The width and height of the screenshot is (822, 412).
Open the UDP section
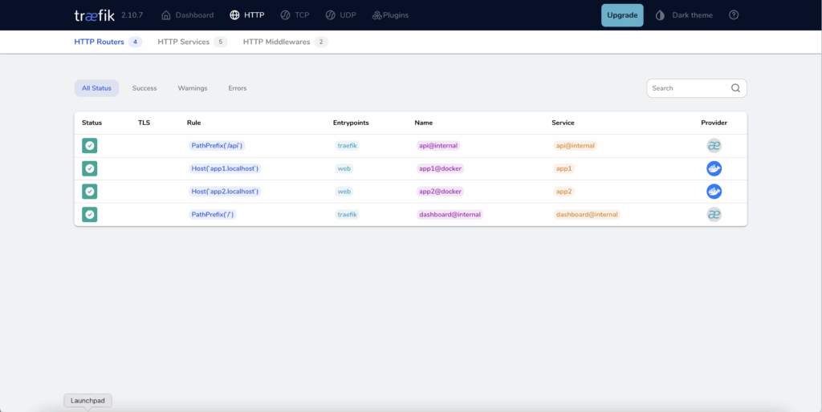click(x=340, y=15)
